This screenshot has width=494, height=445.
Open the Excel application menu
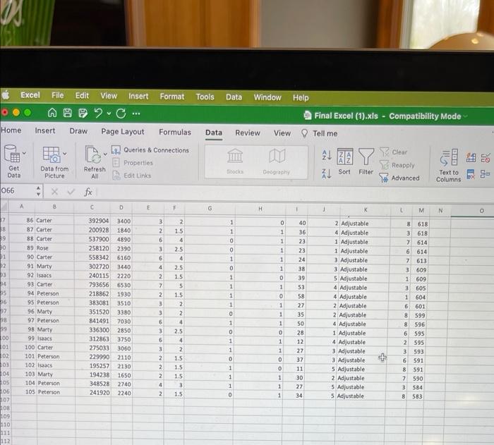coord(30,95)
